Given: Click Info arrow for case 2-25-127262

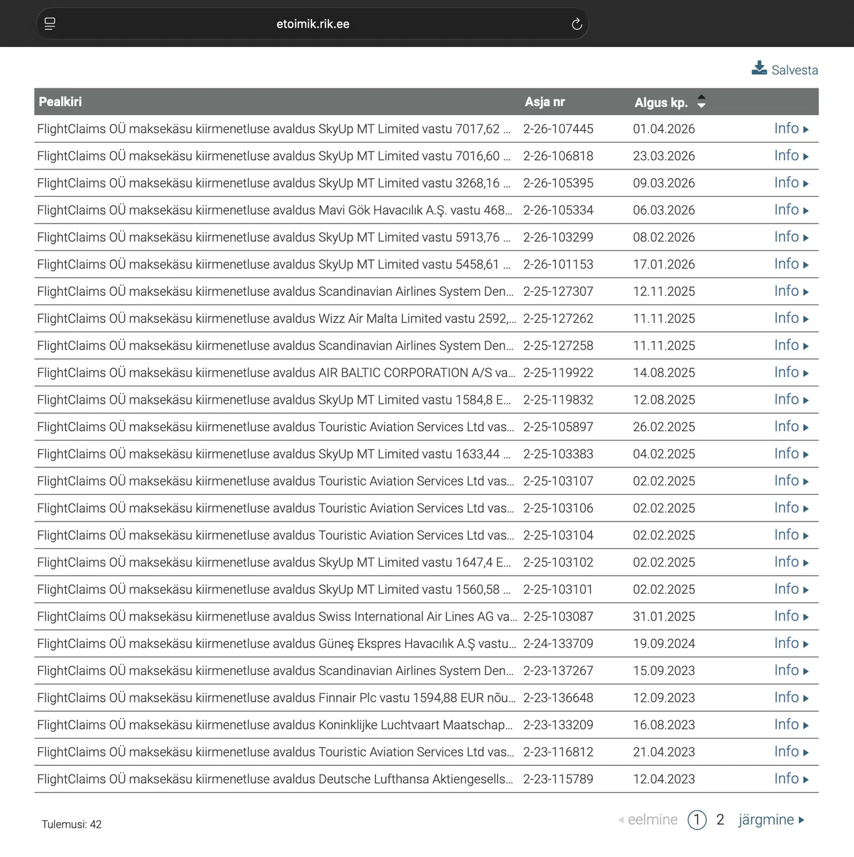Looking at the screenshot, I should pos(806,319).
